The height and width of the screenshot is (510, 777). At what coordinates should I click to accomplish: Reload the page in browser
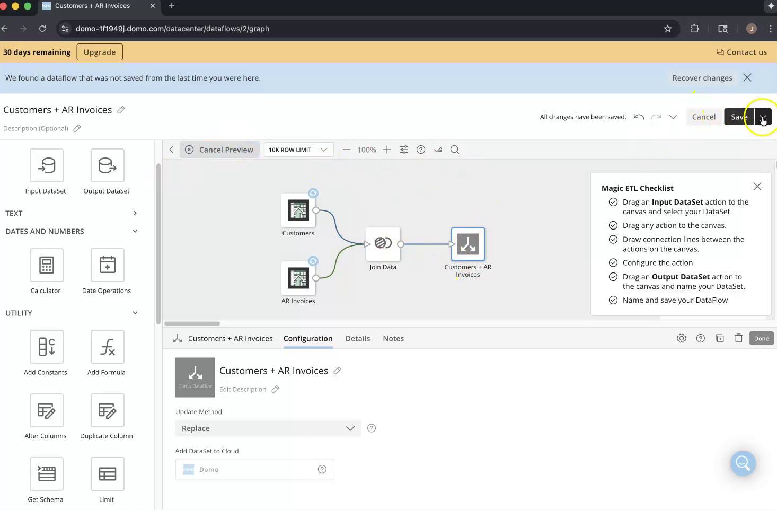click(42, 29)
